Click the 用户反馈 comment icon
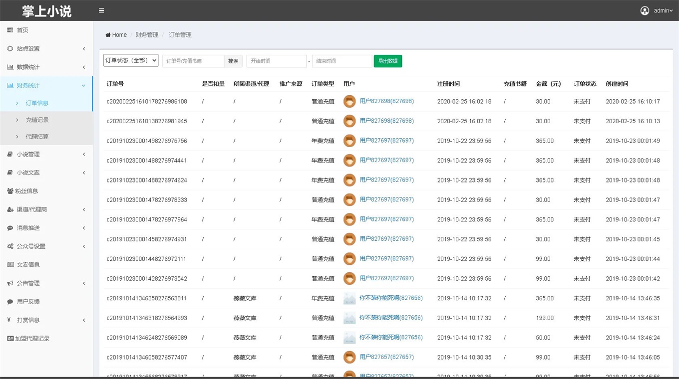Viewport: 679px width, 379px height. [x=10, y=302]
